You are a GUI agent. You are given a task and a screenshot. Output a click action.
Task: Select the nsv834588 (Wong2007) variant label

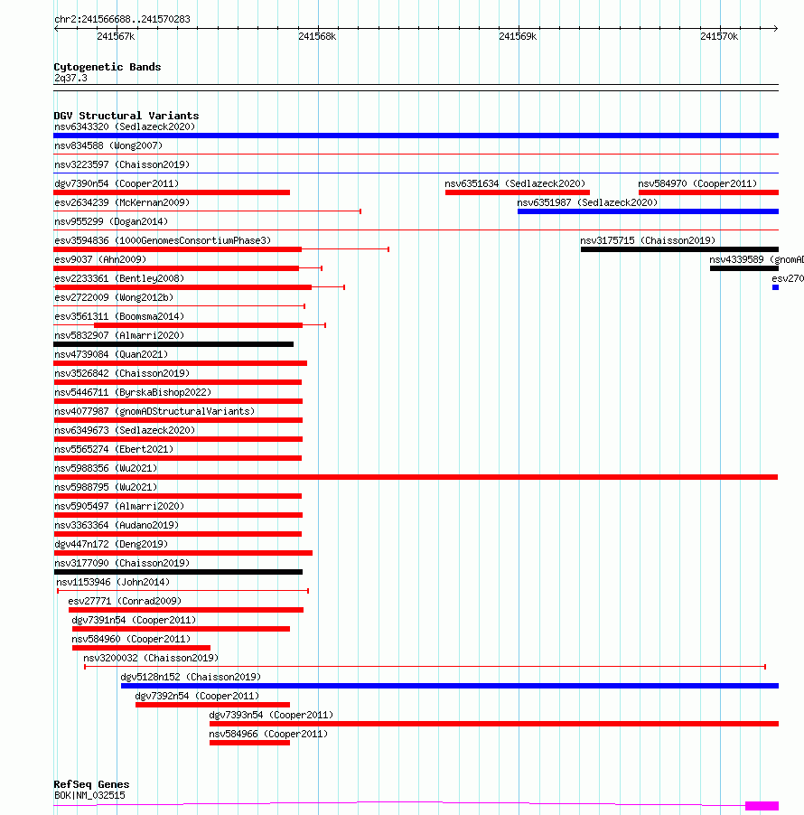108,145
